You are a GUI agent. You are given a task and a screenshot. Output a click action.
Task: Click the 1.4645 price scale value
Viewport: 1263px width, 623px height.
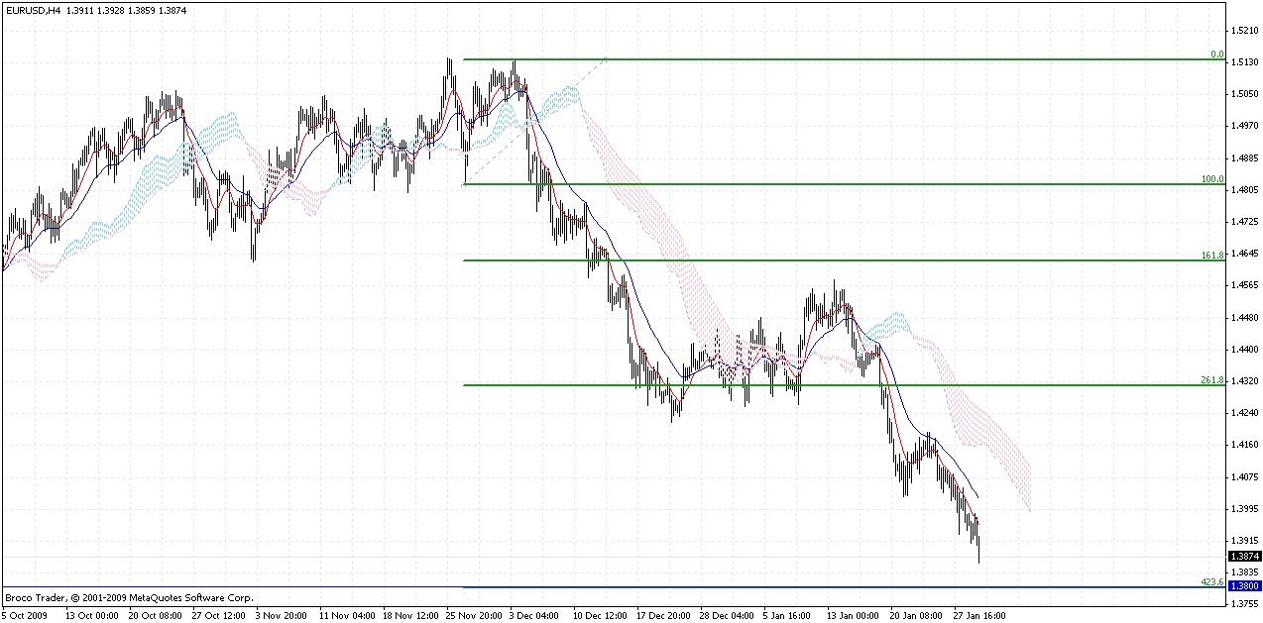click(1245, 255)
